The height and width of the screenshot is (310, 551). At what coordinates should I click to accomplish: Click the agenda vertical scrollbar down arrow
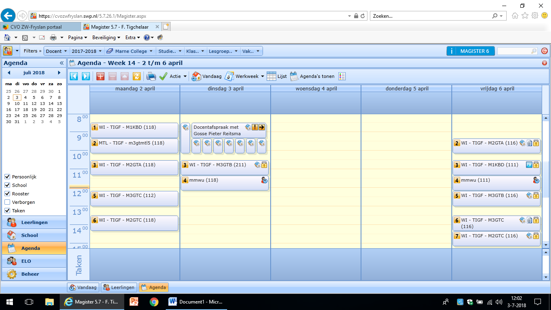pos(546,245)
